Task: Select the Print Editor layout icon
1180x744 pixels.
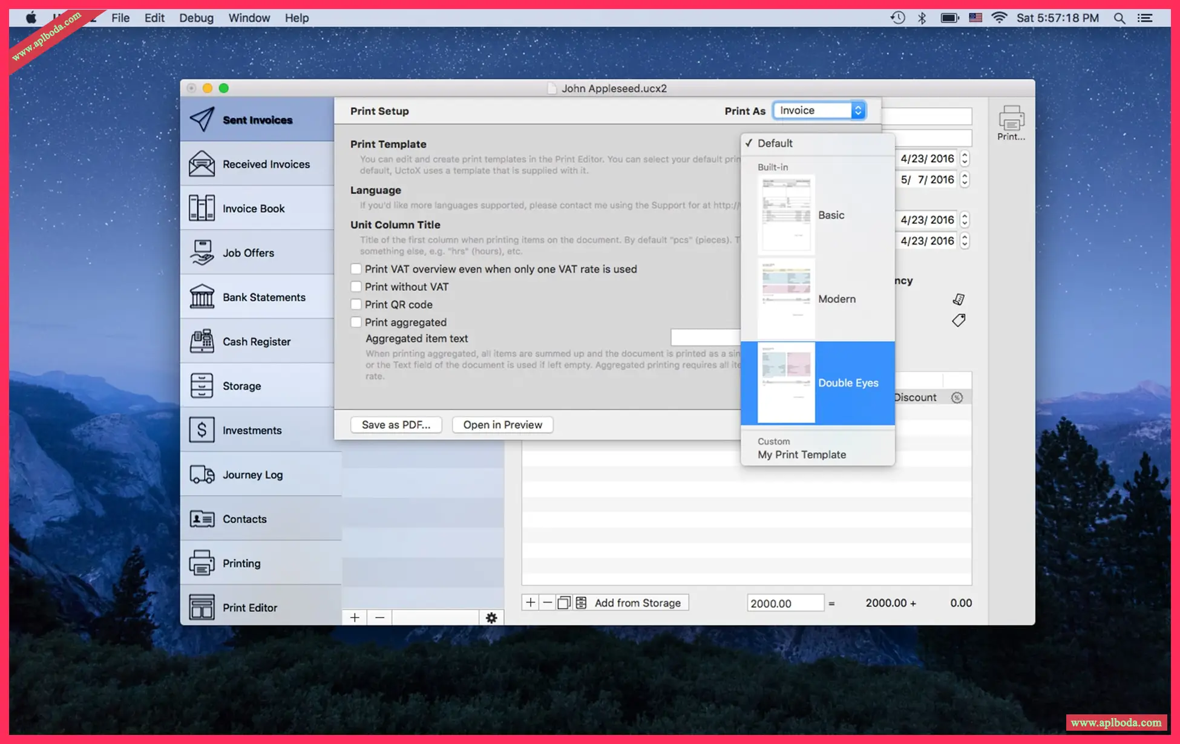Action: (x=202, y=607)
